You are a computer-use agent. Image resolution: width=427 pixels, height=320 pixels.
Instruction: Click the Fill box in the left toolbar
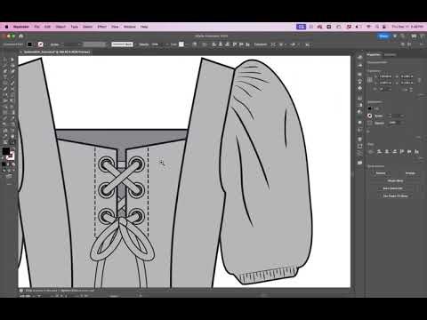[6, 151]
